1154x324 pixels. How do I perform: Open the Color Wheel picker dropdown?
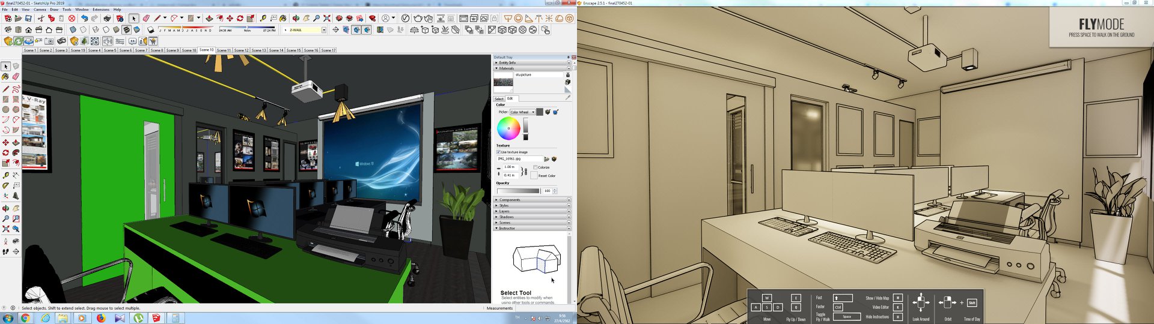522,112
